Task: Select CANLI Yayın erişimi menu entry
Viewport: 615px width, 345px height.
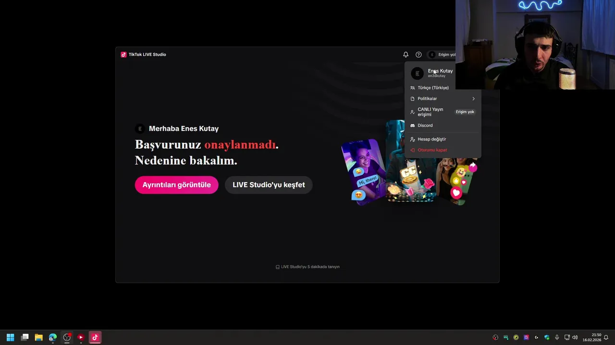Action: pos(443,112)
